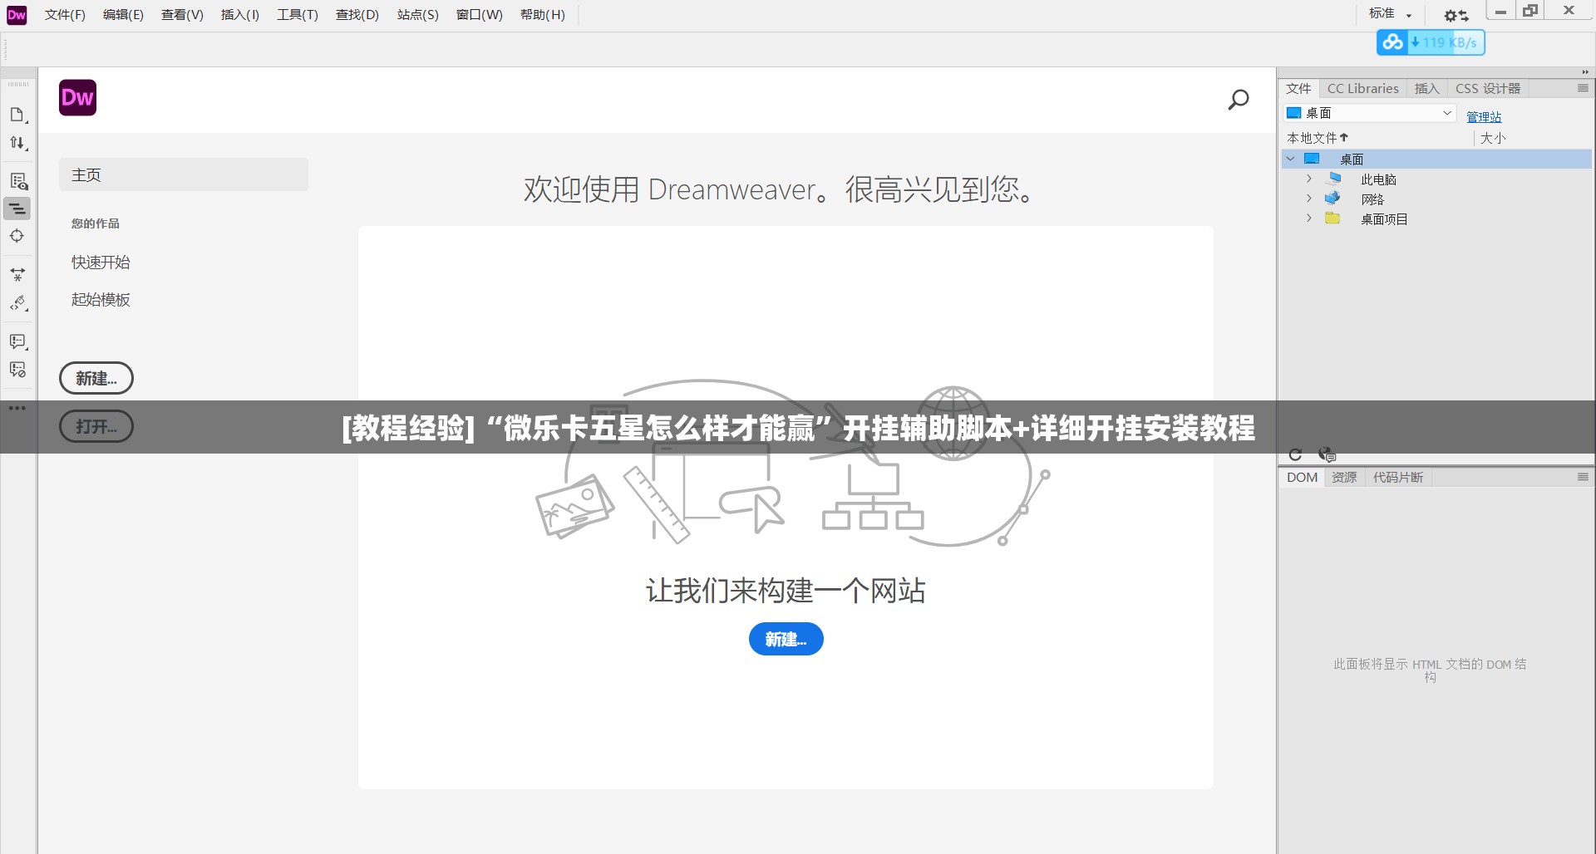Open 起始模板 in the start sidebar
The width and height of the screenshot is (1596, 854).
(x=101, y=299)
